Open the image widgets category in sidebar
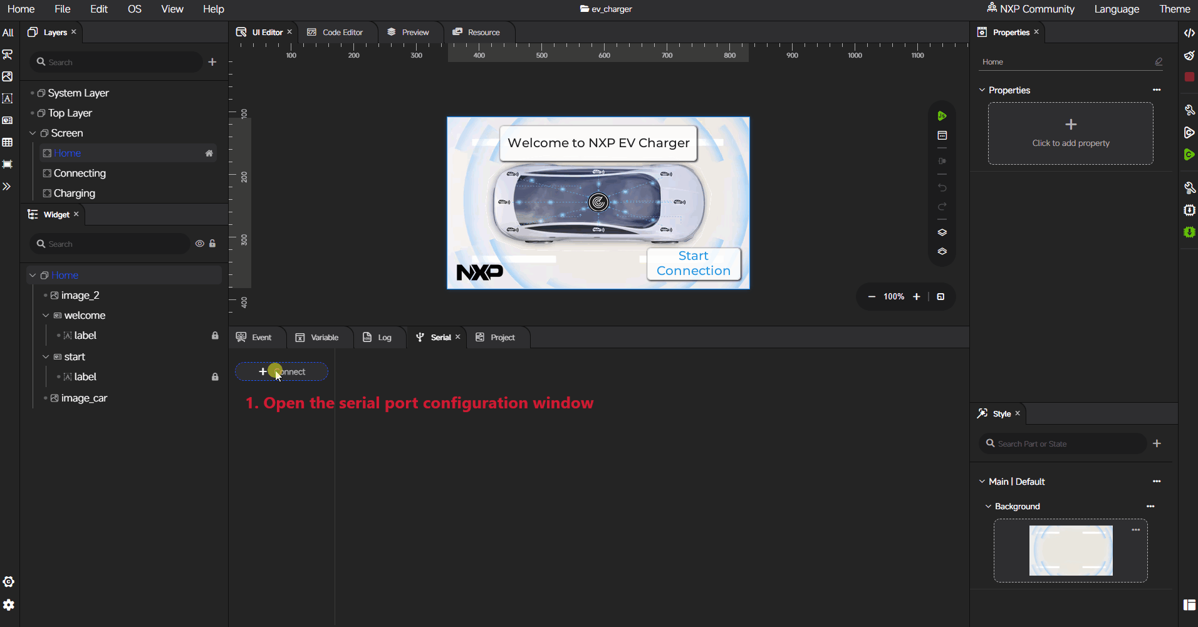 click(8, 76)
